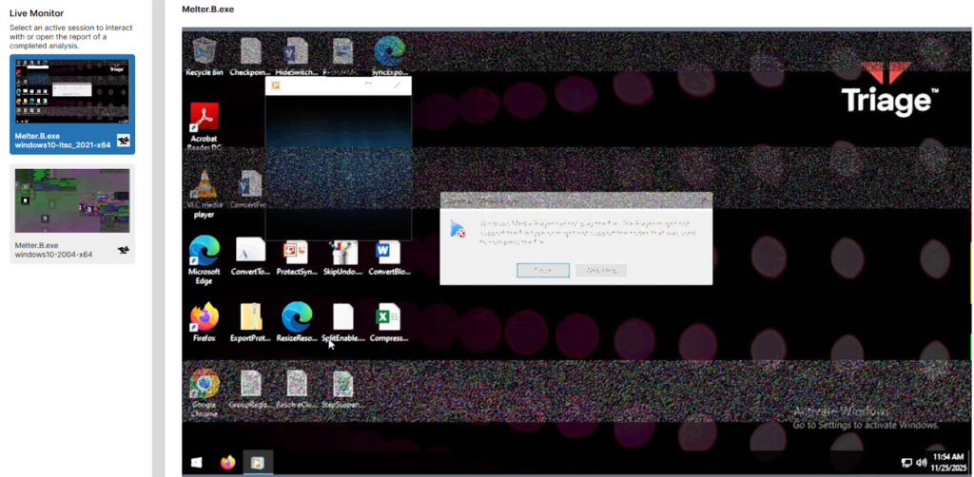Viewport: 974px width, 477px height.
Task: Select the ExportProt zipped folder icon
Action: click(x=250, y=318)
